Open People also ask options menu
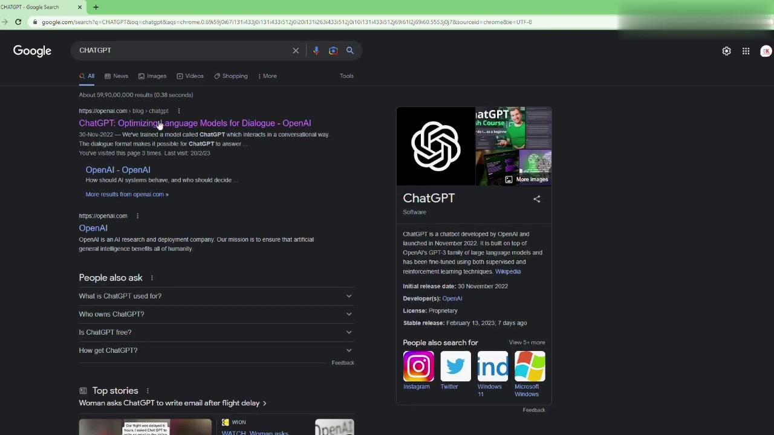The width and height of the screenshot is (774, 435). point(152,278)
